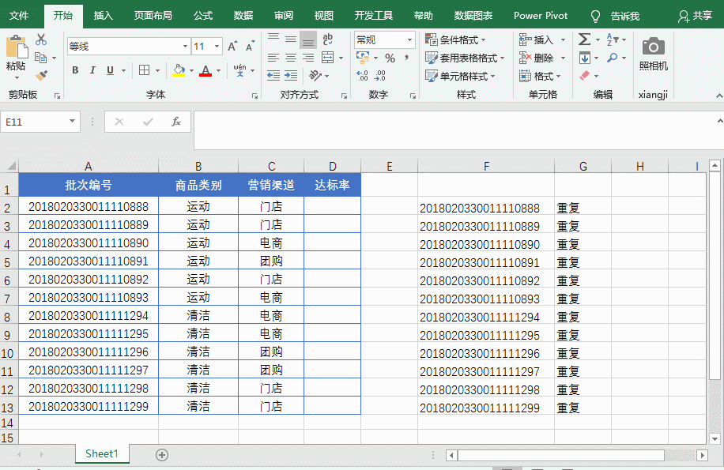The image size is (724, 470).
Task: Click the percent style icon
Action: [x=390, y=58]
